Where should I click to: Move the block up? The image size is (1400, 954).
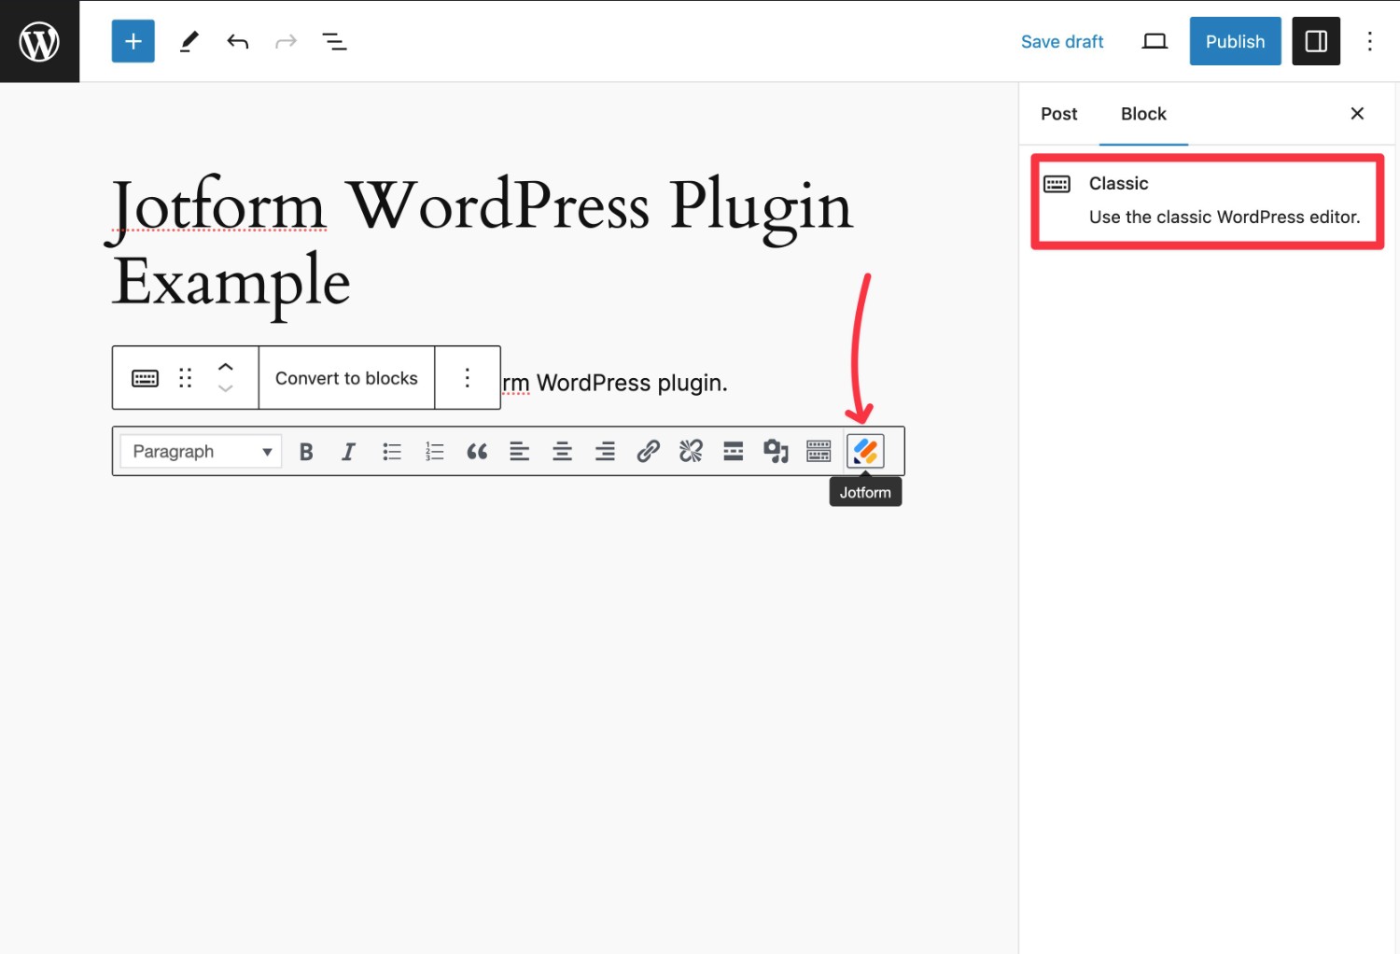(226, 367)
